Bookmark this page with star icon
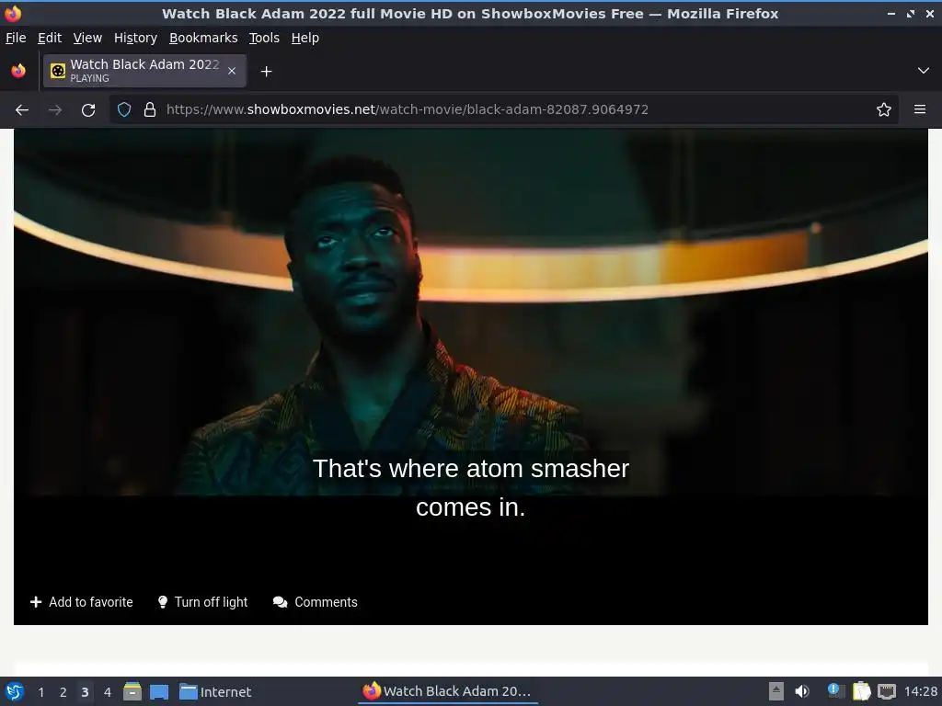 point(884,110)
